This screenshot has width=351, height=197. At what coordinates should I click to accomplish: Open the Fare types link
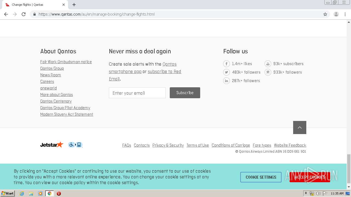tap(262, 145)
